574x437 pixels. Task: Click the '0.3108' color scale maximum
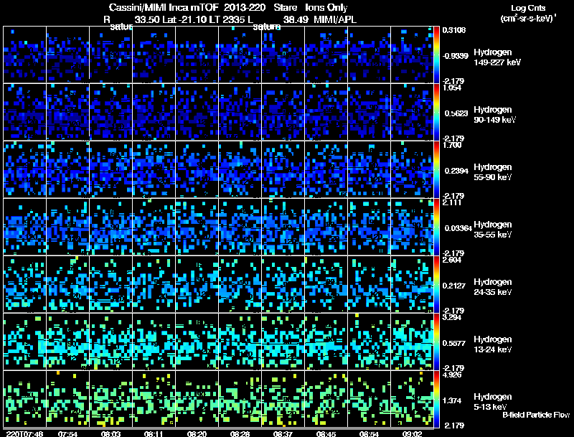pyautogui.click(x=454, y=30)
